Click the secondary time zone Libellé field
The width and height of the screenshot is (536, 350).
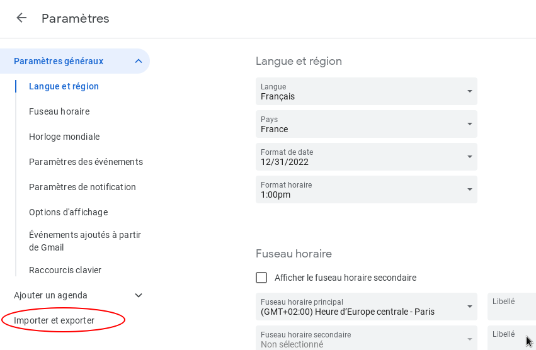(507, 339)
